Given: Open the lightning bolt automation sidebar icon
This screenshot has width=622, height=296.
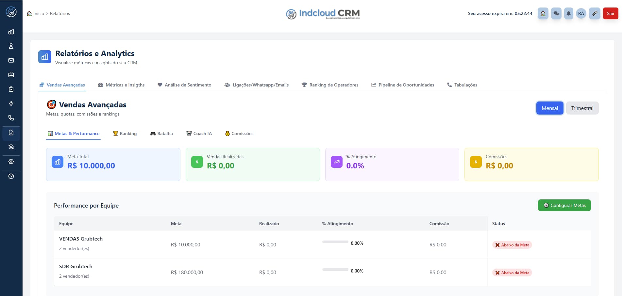Looking at the screenshot, I should 11,103.
